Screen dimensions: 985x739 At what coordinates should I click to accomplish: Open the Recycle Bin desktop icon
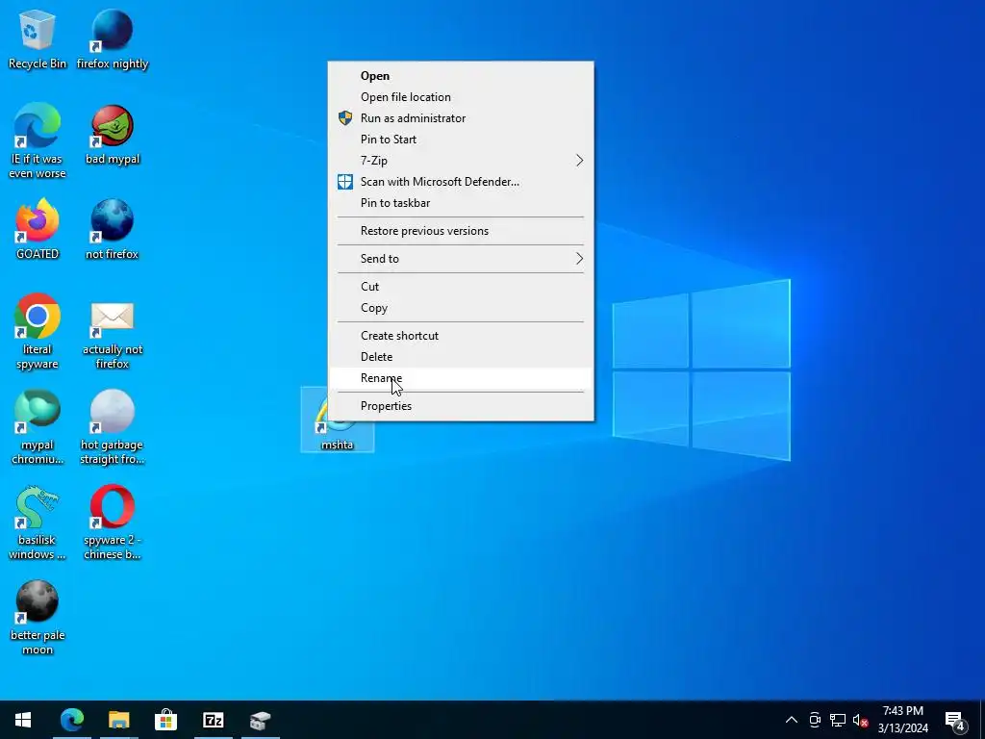click(38, 38)
